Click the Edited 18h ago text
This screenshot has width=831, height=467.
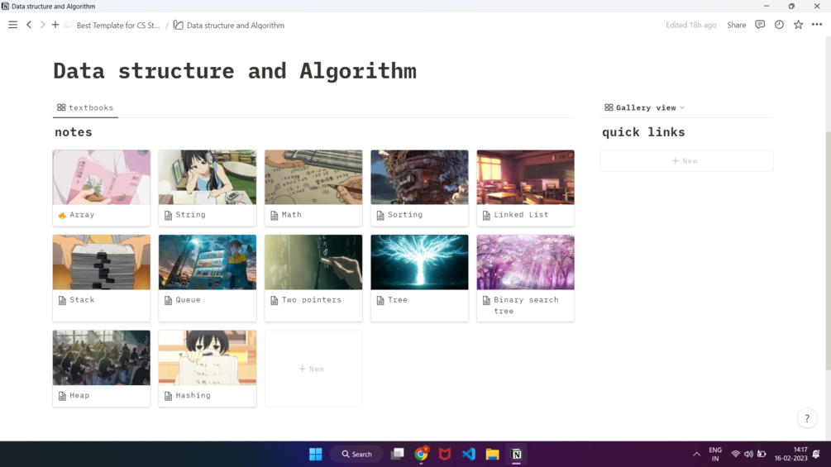[690, 25]
